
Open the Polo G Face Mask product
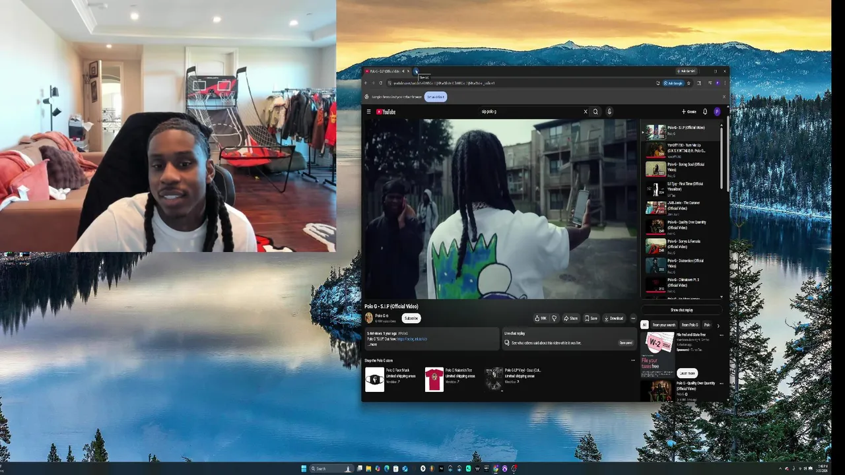(391, 379)
